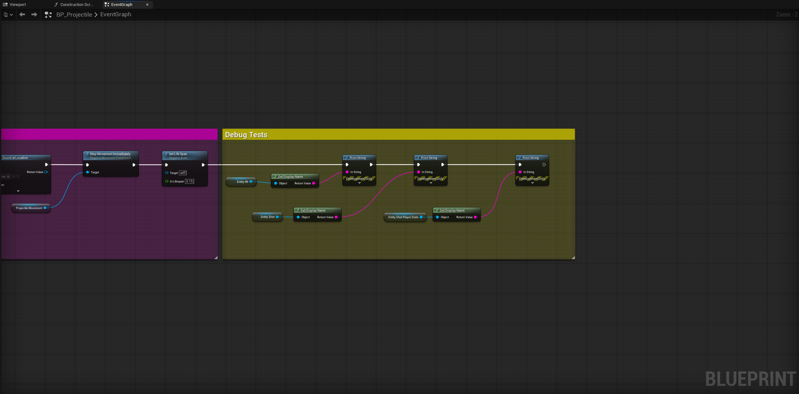Screen dimensions: 799x394
Task: Open the bookmarks dropdown in the toolbar
Action: pos(8,14)
